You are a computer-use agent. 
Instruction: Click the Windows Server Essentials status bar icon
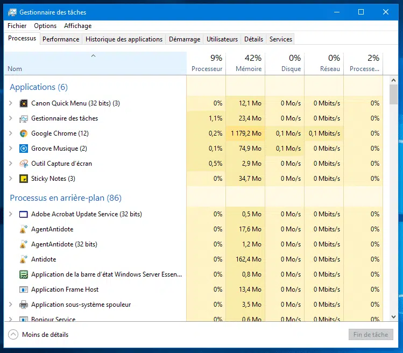tap(24, 274)
